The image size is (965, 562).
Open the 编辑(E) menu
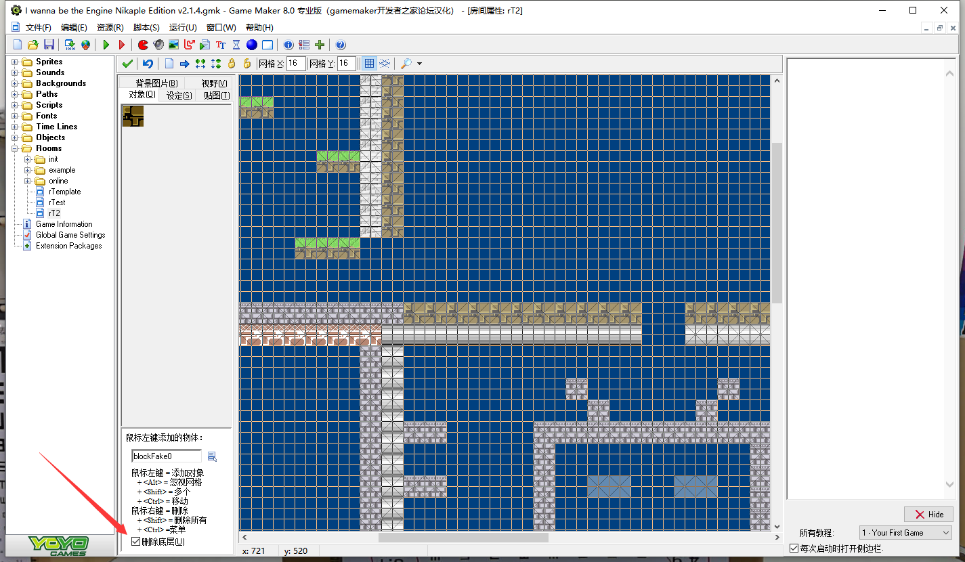click(74, 28)
